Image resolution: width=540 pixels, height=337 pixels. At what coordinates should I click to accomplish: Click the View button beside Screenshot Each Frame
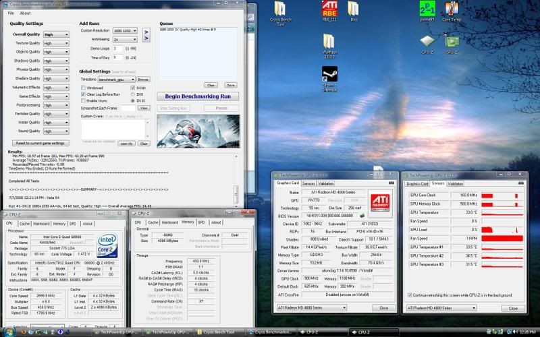(x=144, y=108)
